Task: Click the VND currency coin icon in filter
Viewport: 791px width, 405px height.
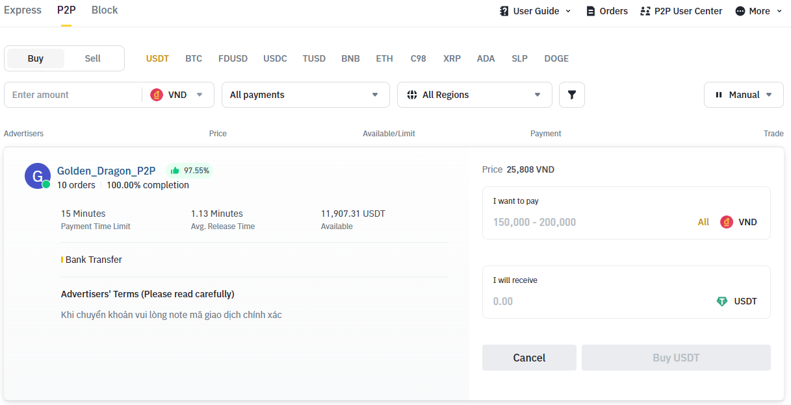Action: click(157, 95)
